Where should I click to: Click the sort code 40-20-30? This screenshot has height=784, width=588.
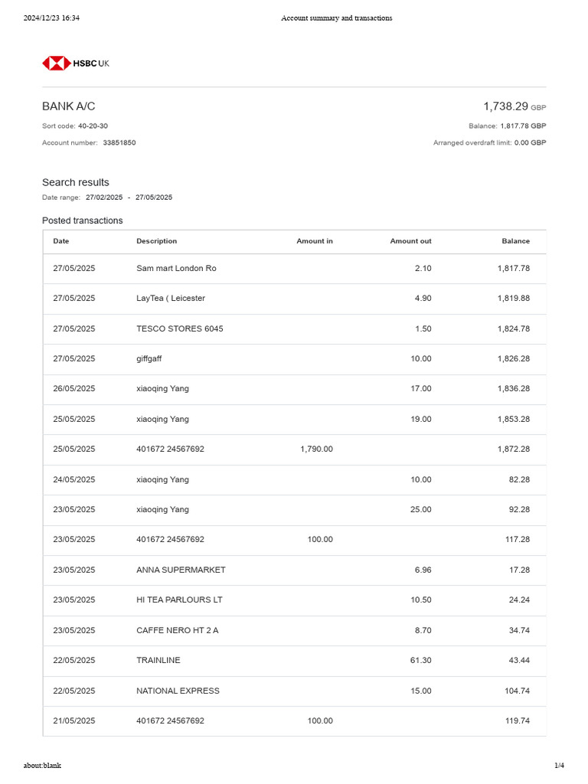pyautogui.click(x=93, y=126)
